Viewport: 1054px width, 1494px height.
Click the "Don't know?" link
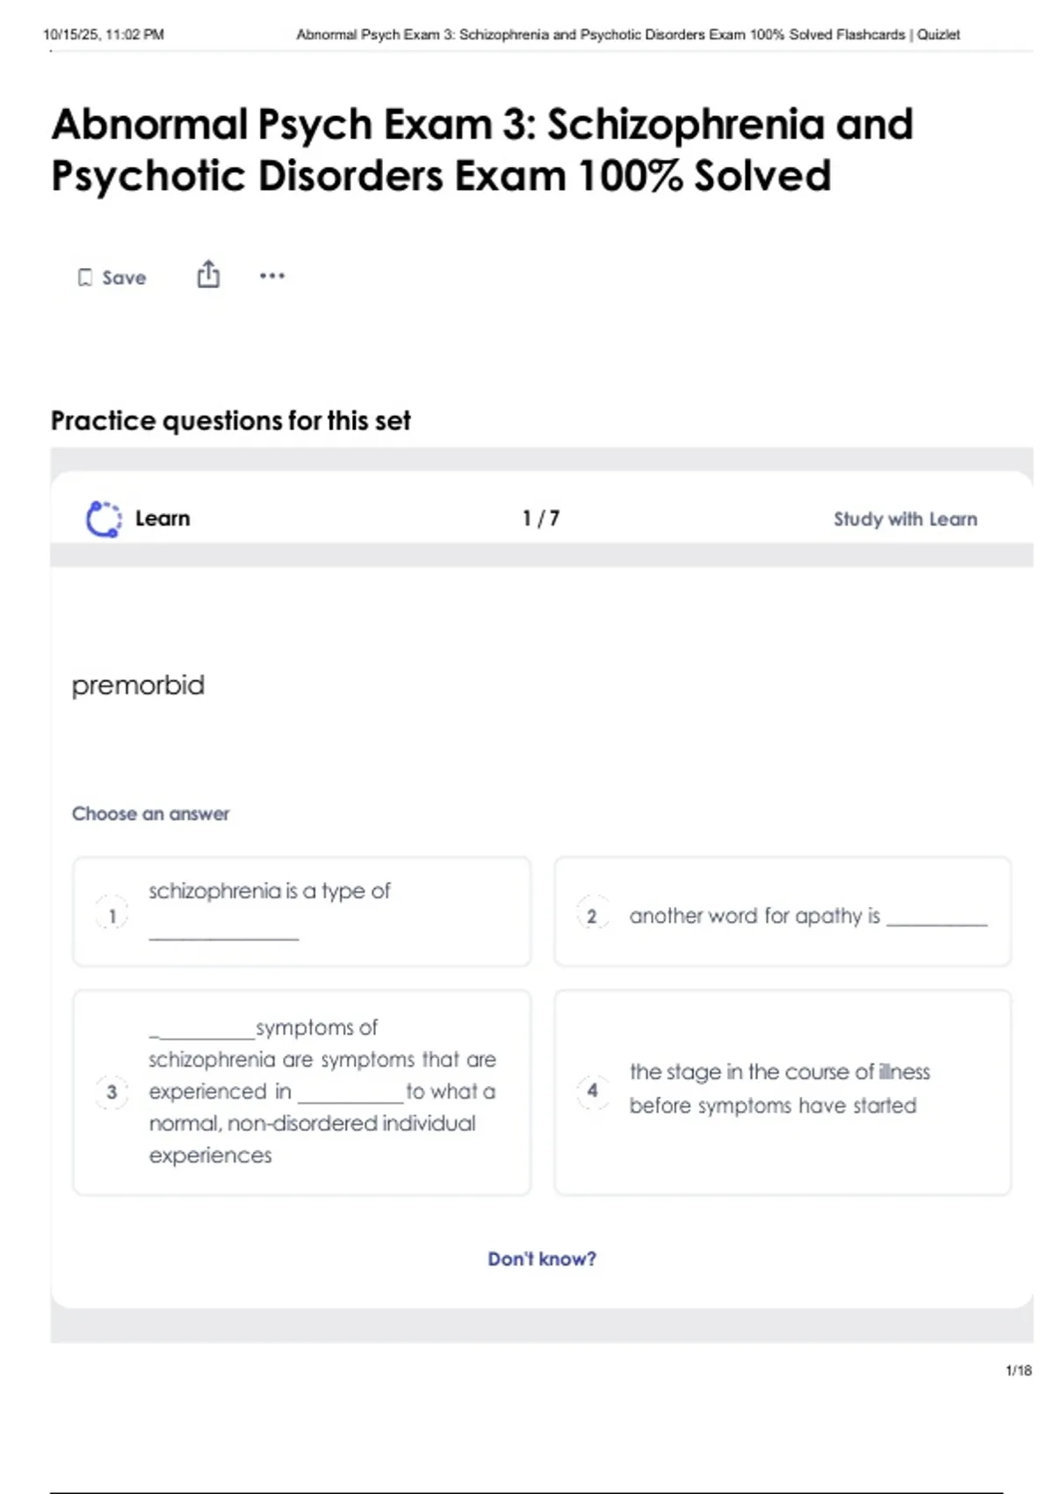(542, 1258)
